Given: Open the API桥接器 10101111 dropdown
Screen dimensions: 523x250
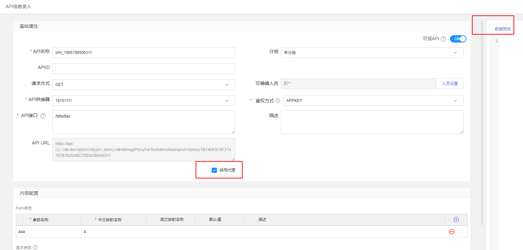Looking at the screenshot, I should click(144, 101).
